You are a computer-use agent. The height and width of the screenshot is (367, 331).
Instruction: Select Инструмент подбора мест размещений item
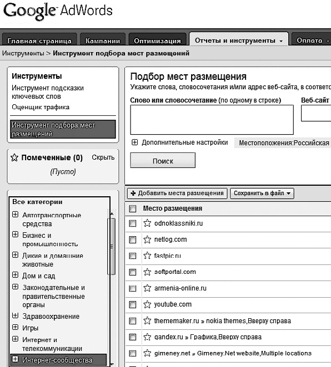(63, 129)
